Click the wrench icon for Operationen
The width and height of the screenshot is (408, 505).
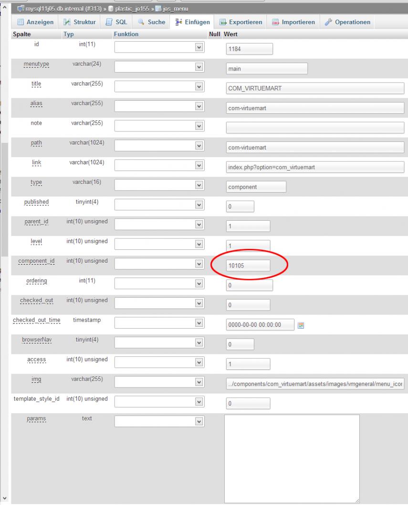click(328, 22)
